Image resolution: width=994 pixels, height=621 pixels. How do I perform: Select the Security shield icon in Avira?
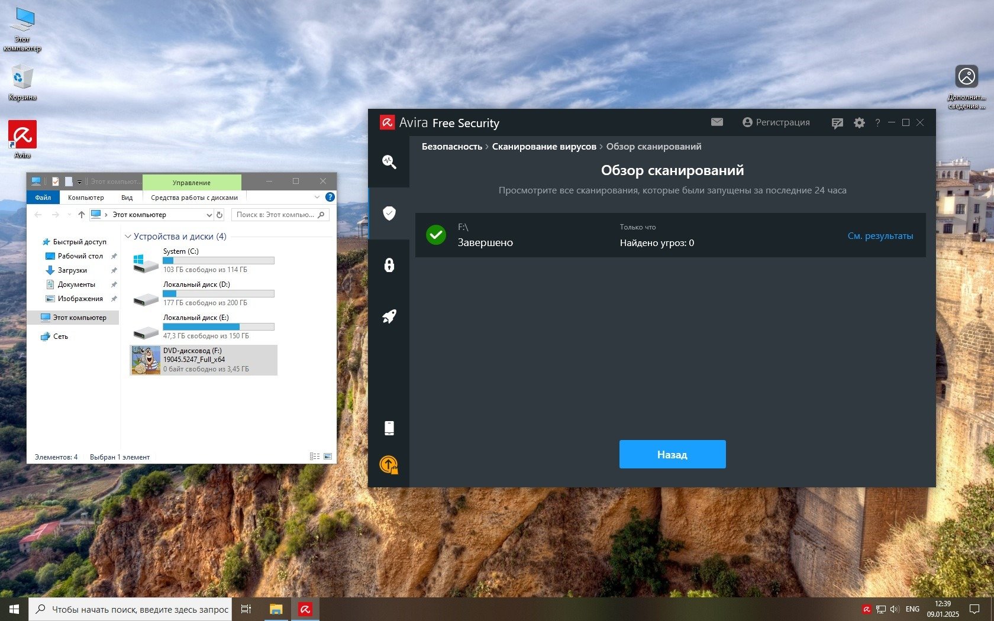(x=389, y=214)
